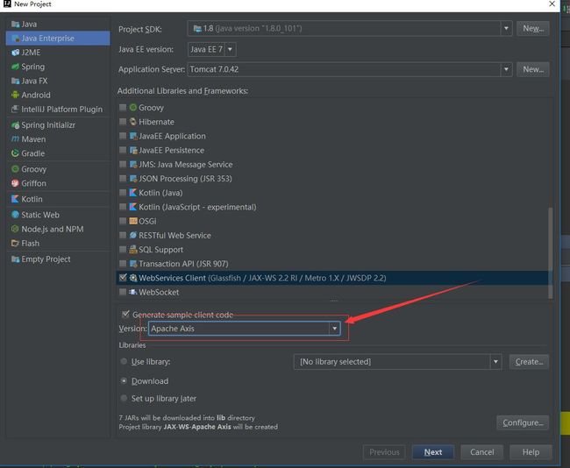
Task: Uncheck the WebServices Client checkbox
Action: (123, 278)
